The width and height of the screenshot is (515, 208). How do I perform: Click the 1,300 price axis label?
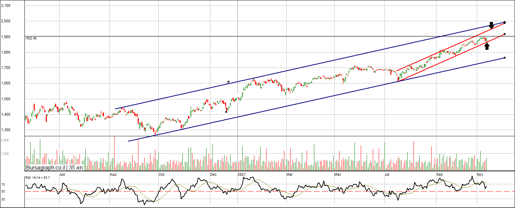tap(6, 130)
